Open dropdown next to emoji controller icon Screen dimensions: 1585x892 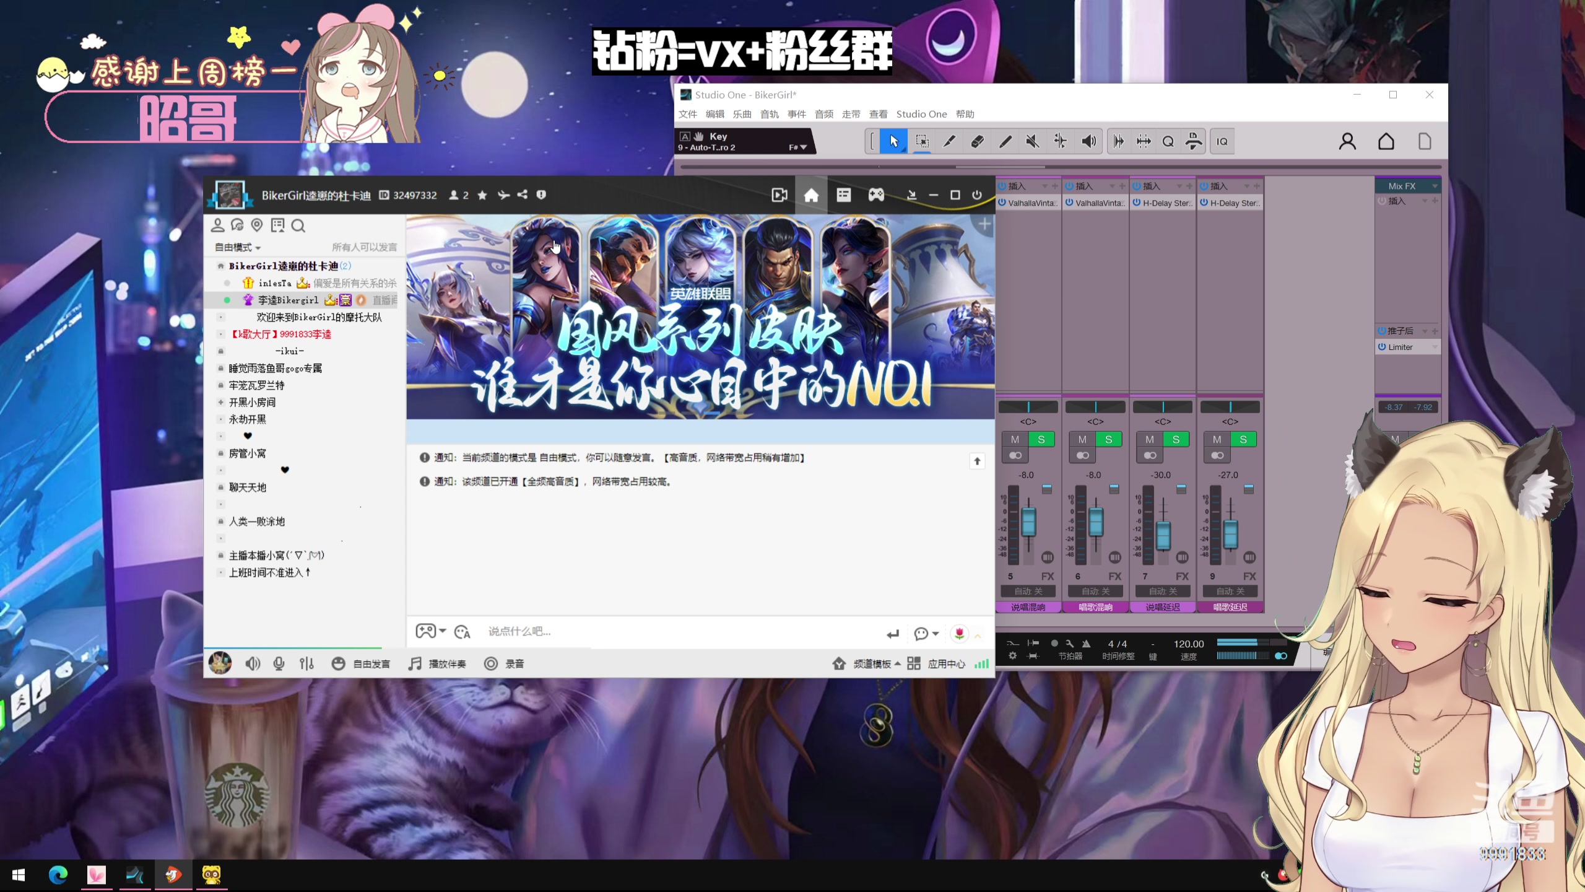[x=443, y=631]
